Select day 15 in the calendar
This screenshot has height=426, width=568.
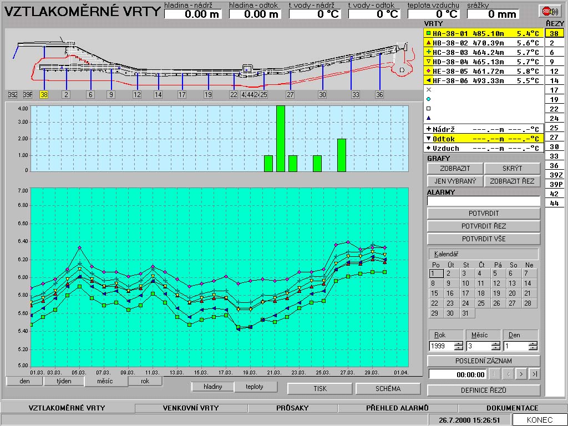point(435,293)
